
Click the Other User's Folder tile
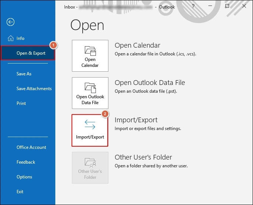(x=90, y=168)
